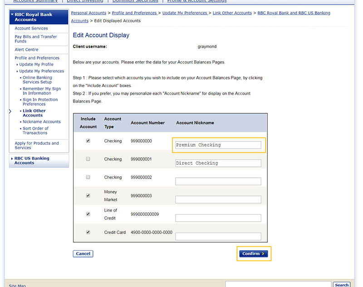Check Include Account box for 999000001
This screenshot has width=363, height=287.
tap(88, 159)
